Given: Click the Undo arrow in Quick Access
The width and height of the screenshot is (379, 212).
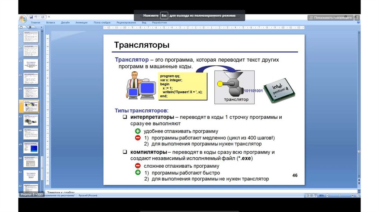Looking at the screenshot, I should coord(36,17).
